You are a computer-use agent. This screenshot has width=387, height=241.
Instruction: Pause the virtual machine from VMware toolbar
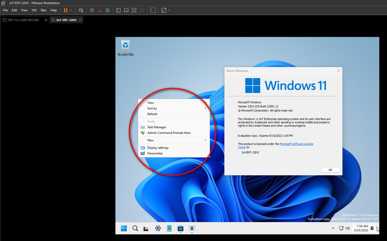[66, 10]
